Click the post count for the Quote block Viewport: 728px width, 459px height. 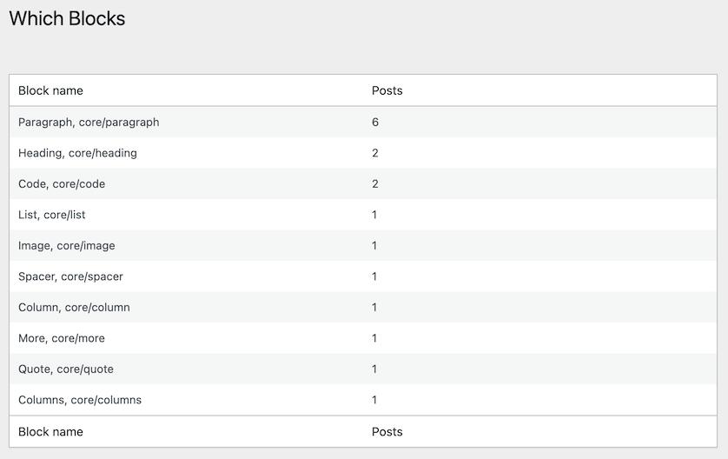[374, 369]
